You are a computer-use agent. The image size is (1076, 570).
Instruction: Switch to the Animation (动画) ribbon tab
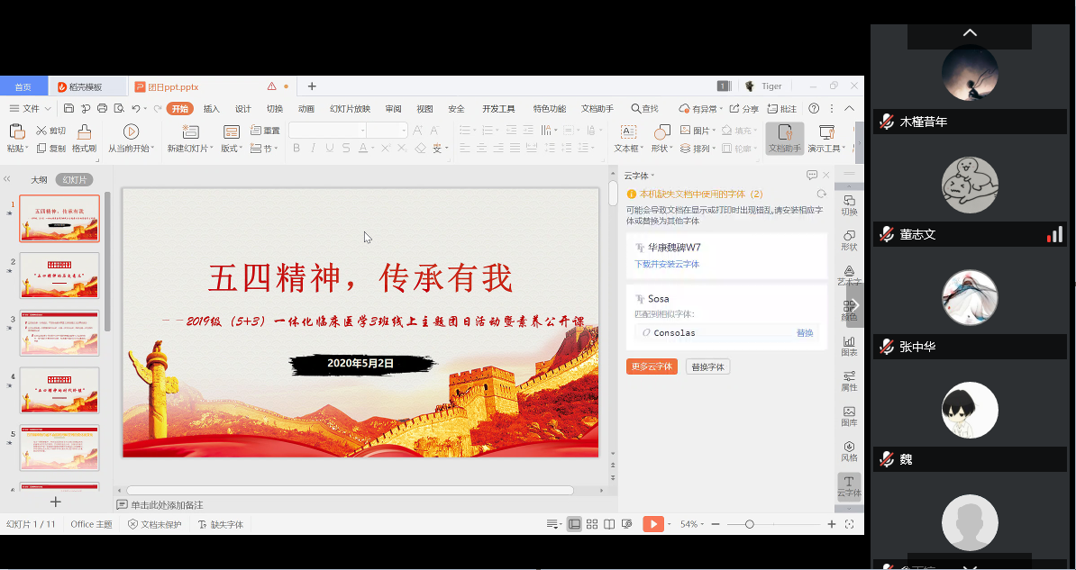306,109
